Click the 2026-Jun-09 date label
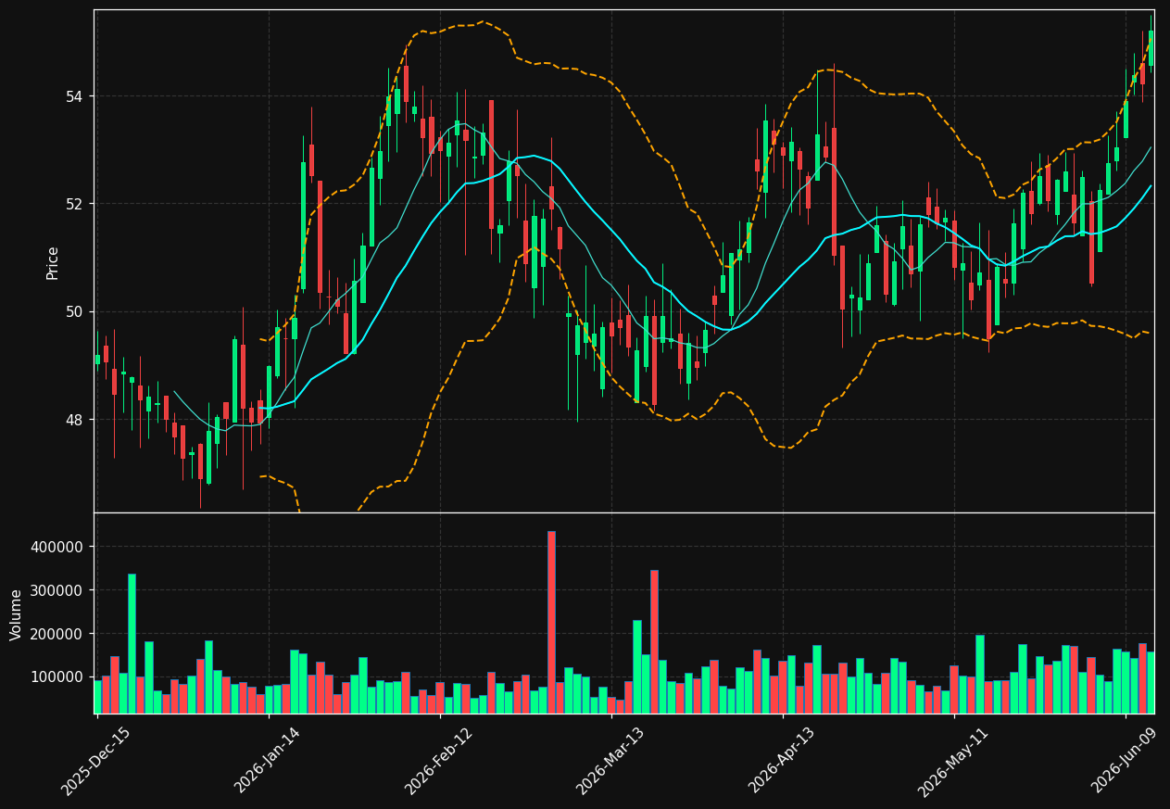 click(1125, 760)
